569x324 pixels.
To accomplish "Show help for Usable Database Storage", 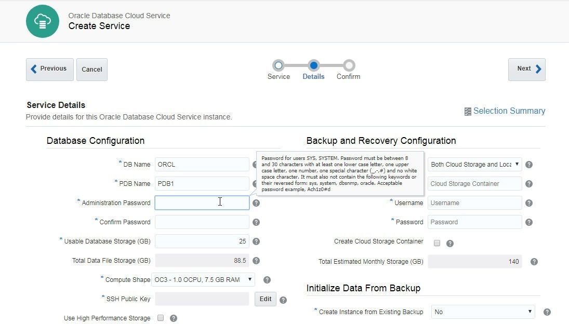I will tap(256, 241).
